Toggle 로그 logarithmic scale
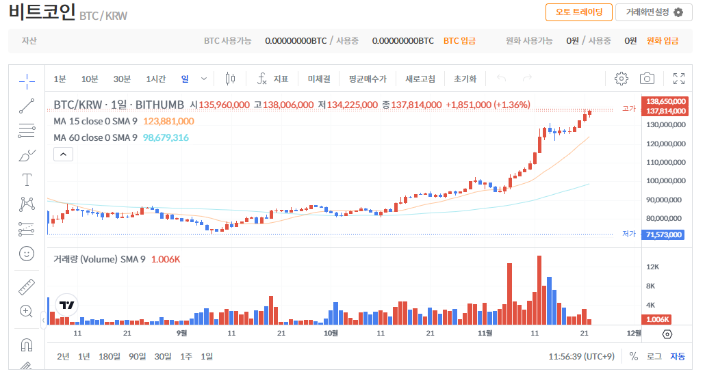The image size is (705, 378). (x=654, y=356)
